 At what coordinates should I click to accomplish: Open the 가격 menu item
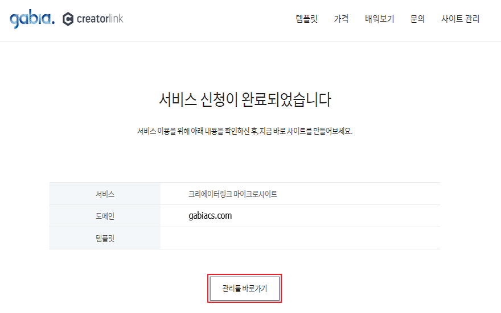click(x=341, y=19)
